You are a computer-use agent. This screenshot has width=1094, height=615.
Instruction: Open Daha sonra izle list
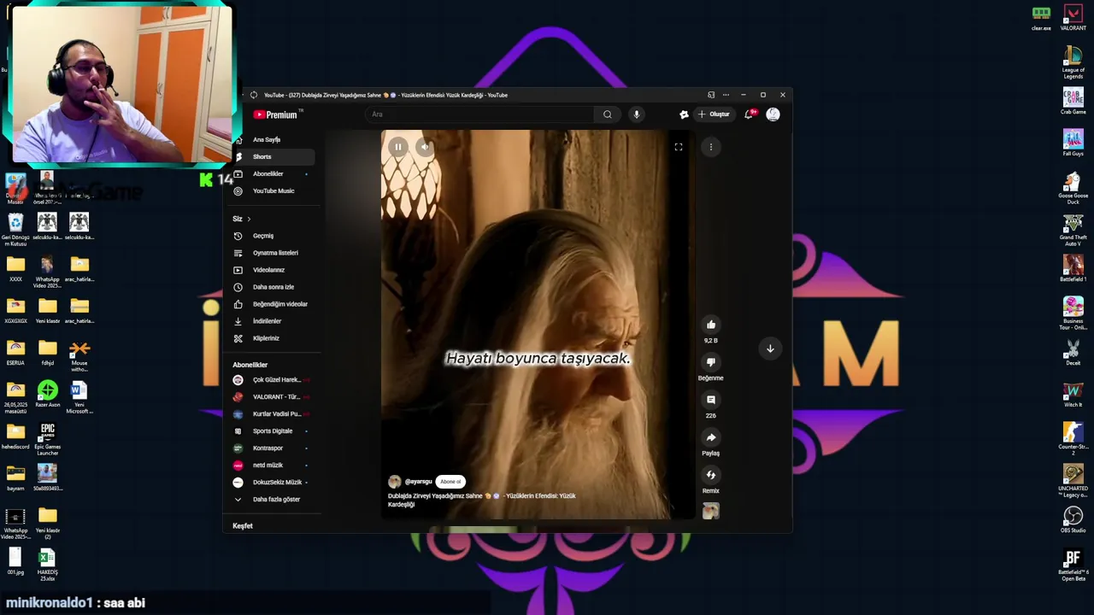pos(272,287)
